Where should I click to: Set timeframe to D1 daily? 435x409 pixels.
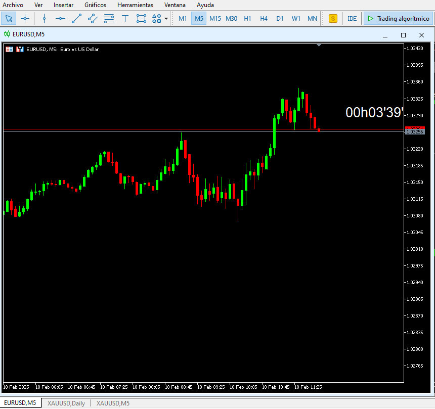coord(280,19)
